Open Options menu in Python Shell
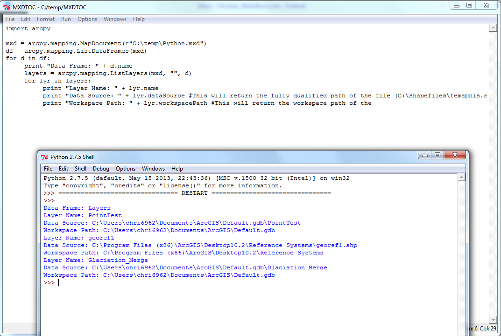The image size is (501, 336). click(x=126, y=169)
